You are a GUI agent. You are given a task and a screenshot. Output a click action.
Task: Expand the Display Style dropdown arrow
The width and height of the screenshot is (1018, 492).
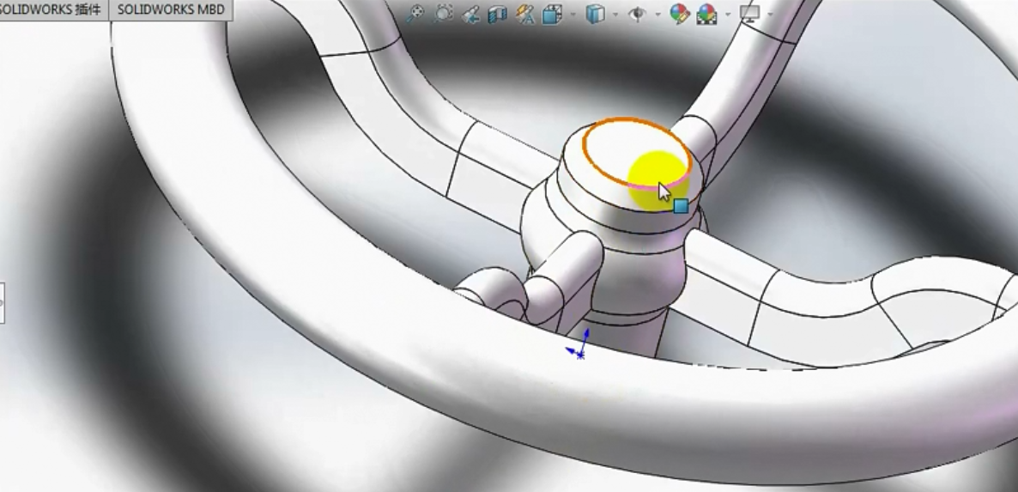[615, 15]
